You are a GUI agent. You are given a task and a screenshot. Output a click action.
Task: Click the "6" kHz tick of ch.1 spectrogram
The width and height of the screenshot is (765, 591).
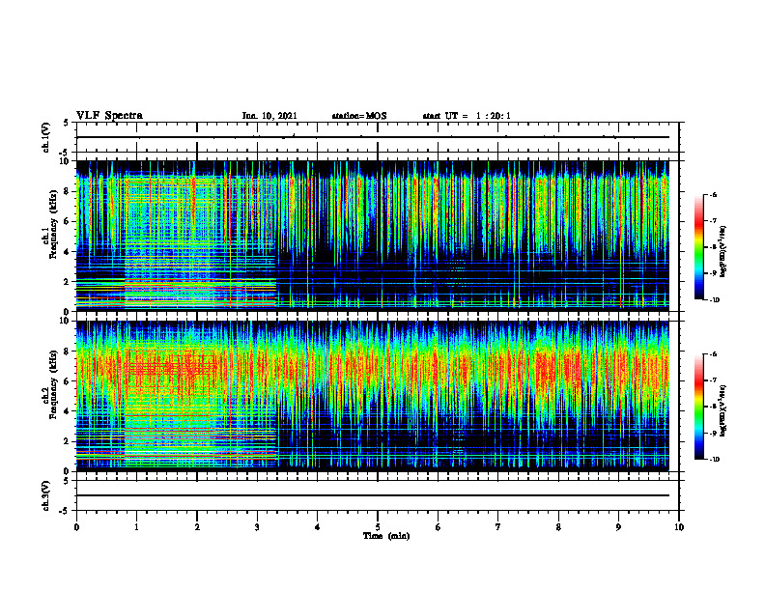point(67,221)
